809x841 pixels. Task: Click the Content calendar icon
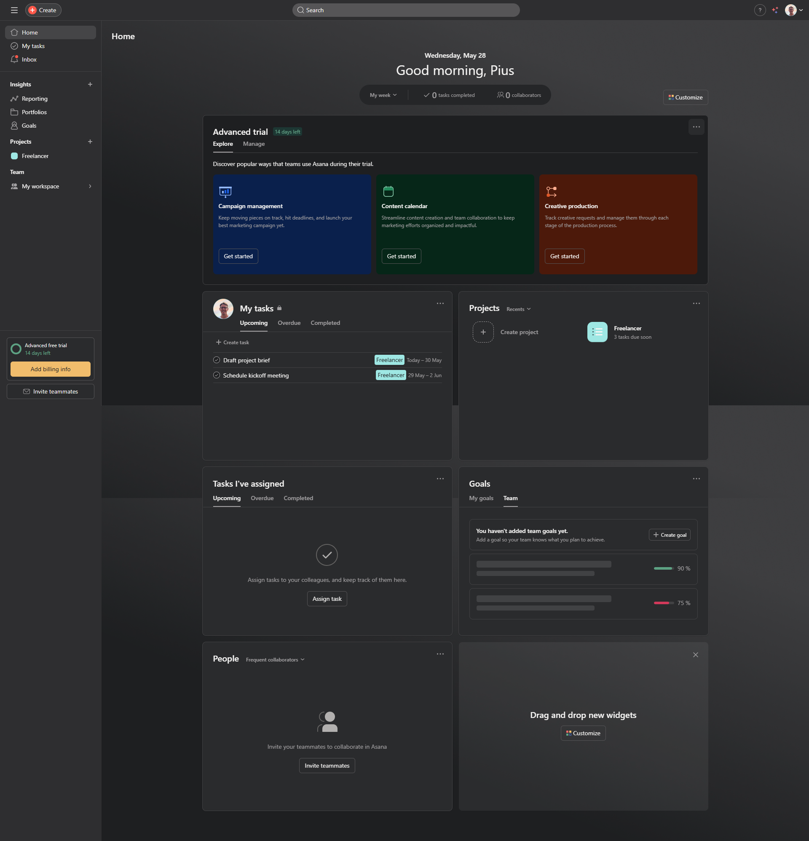(388, 191)
